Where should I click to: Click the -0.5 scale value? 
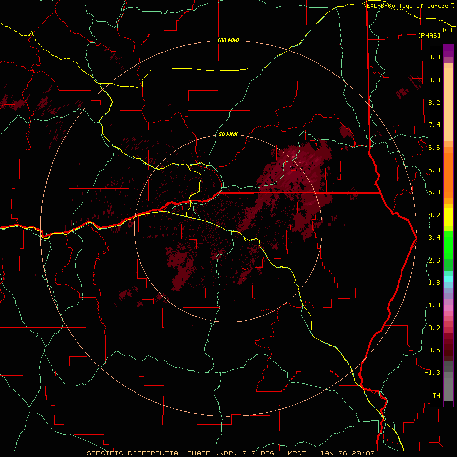[432, 350]
